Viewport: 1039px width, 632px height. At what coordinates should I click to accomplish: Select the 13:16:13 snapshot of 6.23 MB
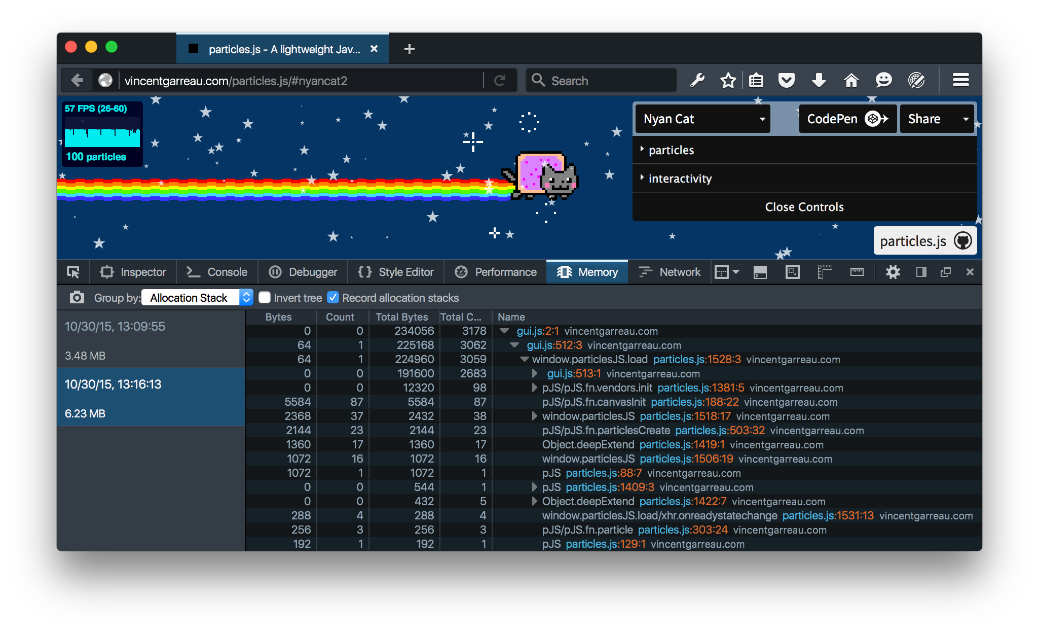[151, 397]
